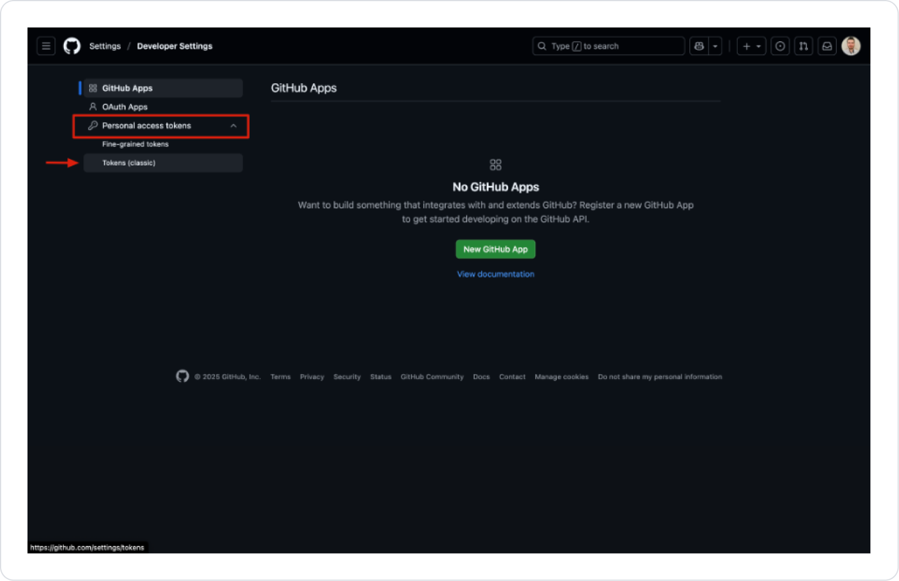The image size is (899, 581).
Task: Click the New GitHub App button
Action: (x=495, y=249)
